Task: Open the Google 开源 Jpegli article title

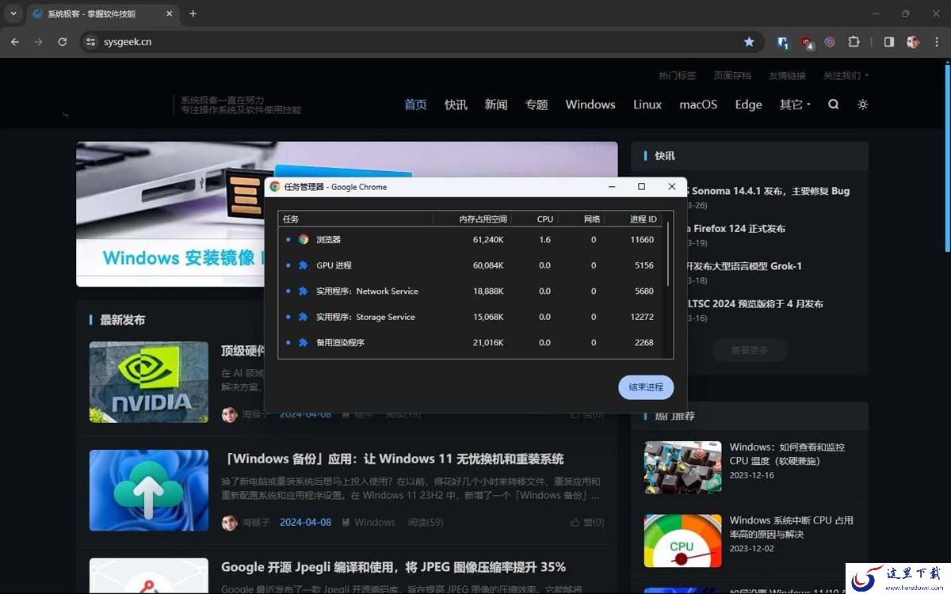Action: (x=393, y=567)
